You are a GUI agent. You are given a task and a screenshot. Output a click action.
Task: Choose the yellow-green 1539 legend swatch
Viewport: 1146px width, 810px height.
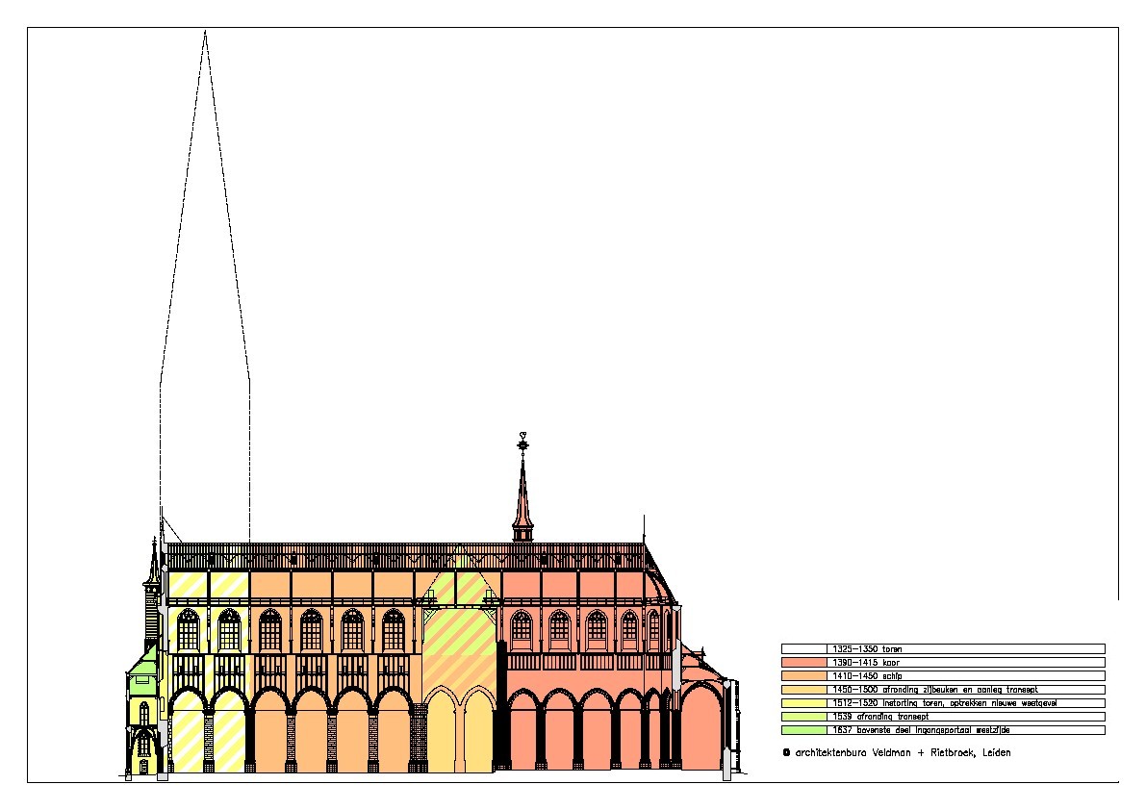[x=803, y=717]
